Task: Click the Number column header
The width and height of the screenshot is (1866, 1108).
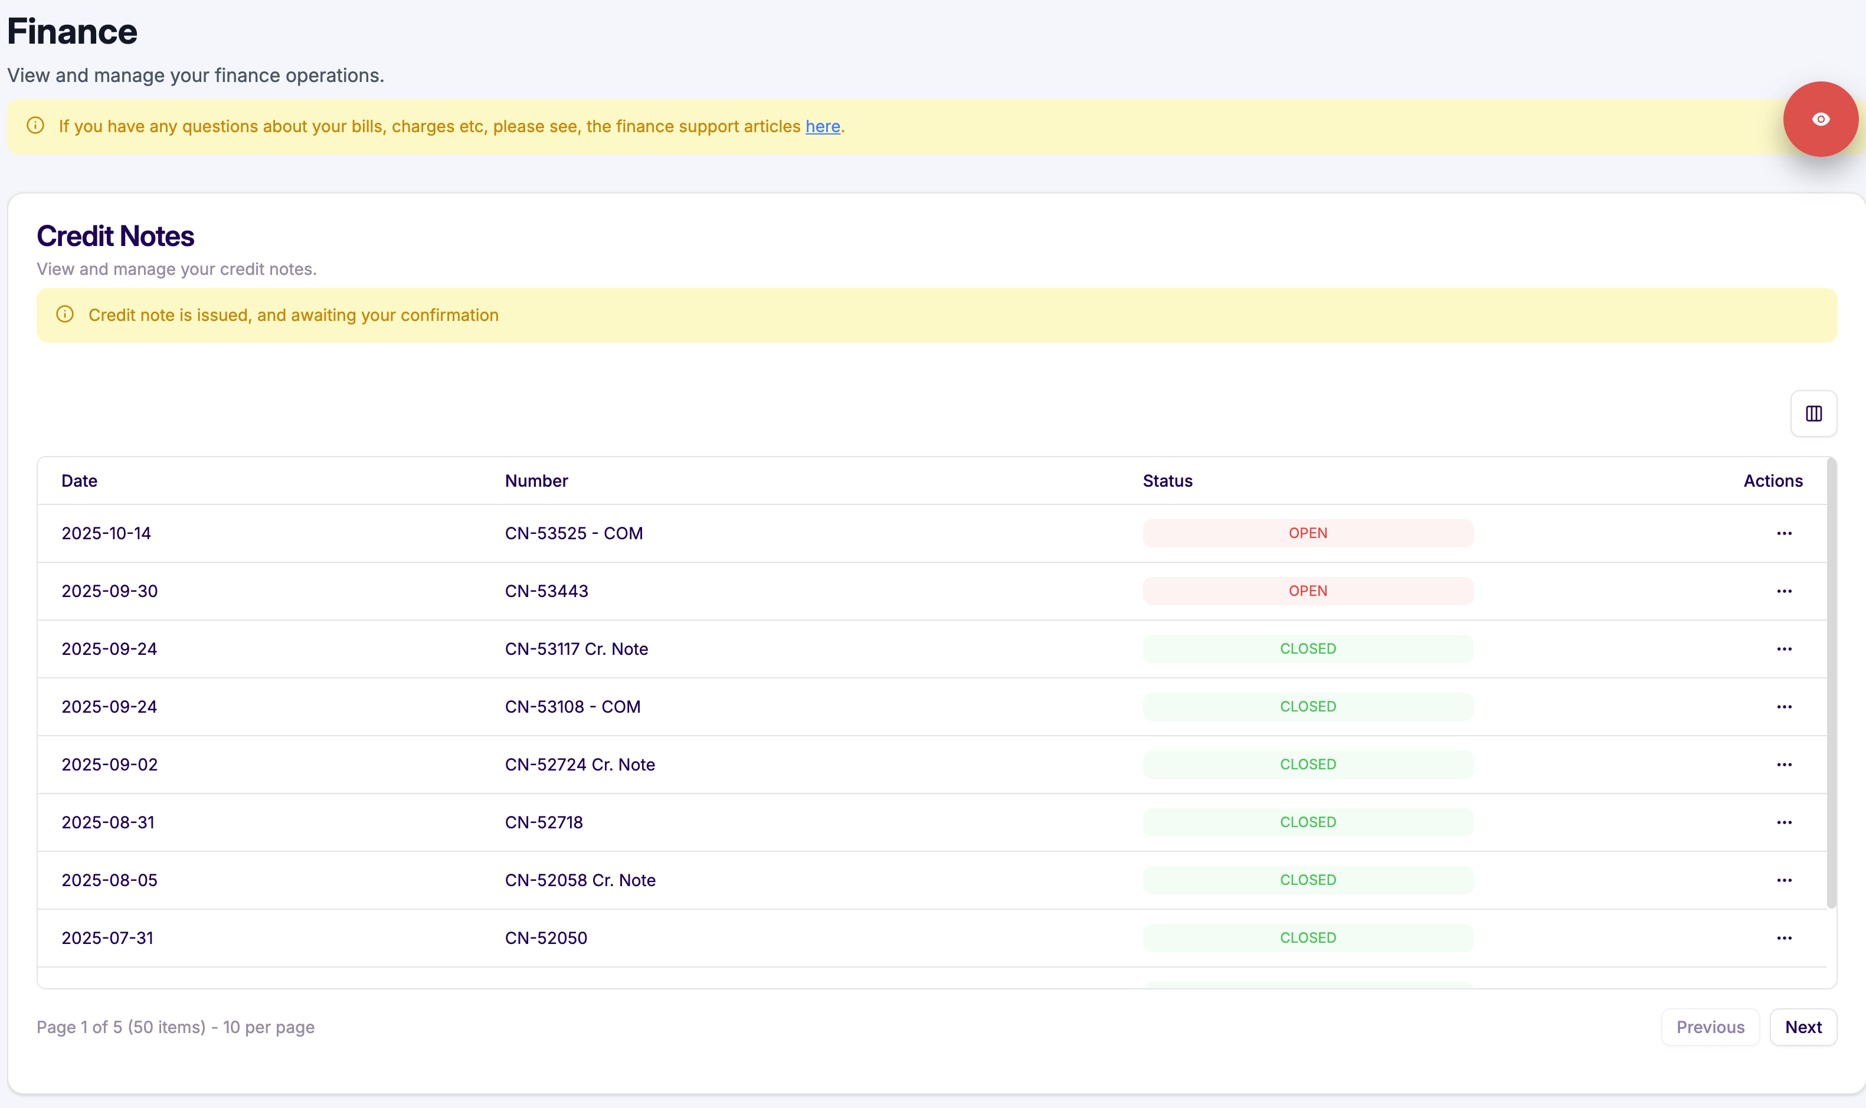Action: click(x=536, y=481)
